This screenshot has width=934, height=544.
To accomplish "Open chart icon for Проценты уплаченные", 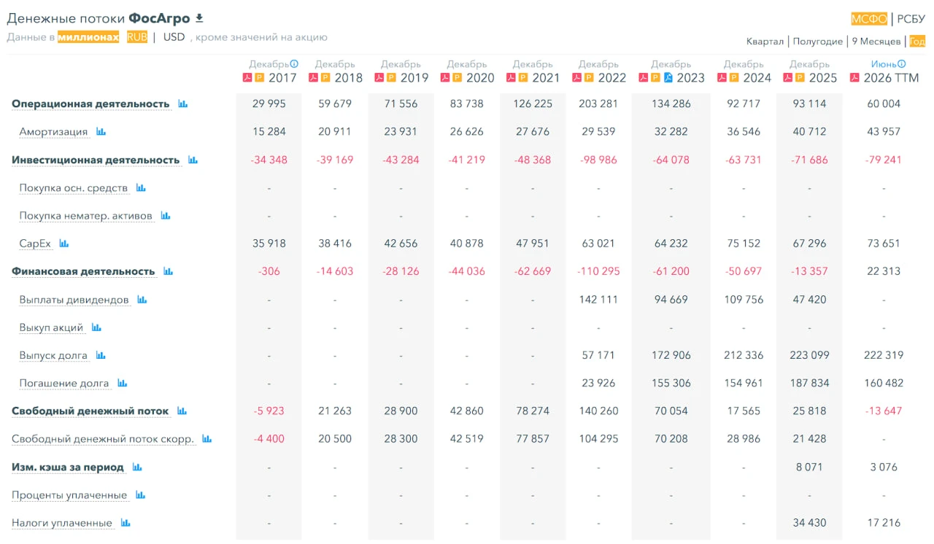I will (x=141, y=495).
